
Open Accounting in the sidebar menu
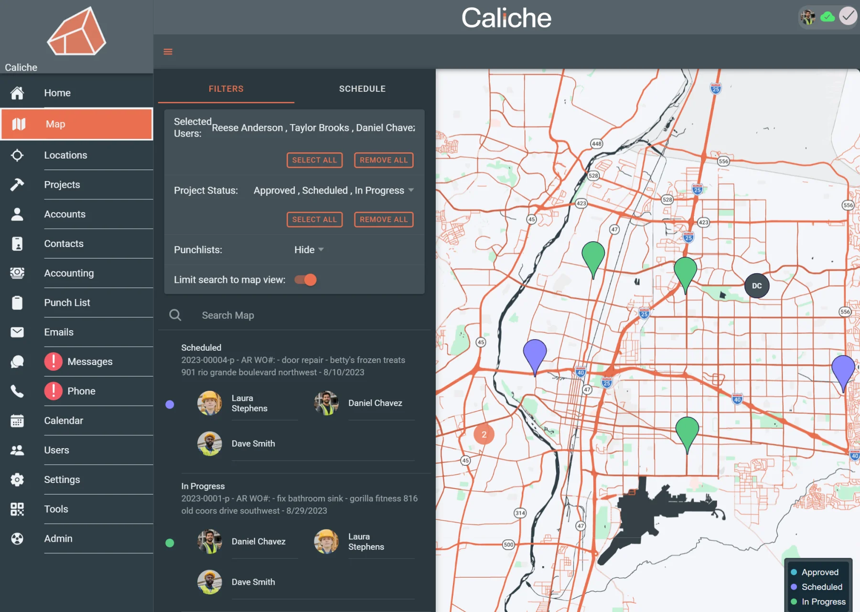click(x=77, y=273)
